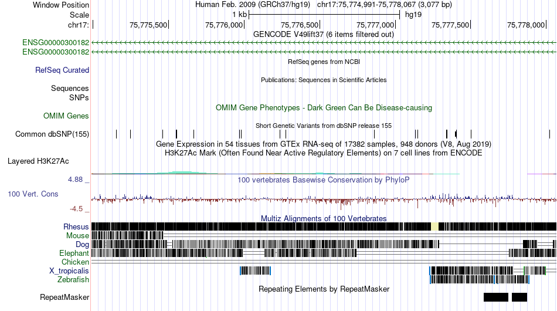Screen dimensions: 557x311
Task: Click the Rhesus species label
Action: (x=76, y=227)
